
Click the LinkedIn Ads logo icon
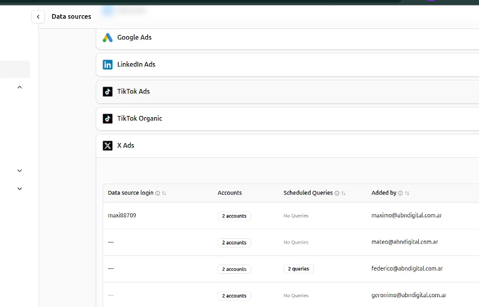click(x=107, y=64)
